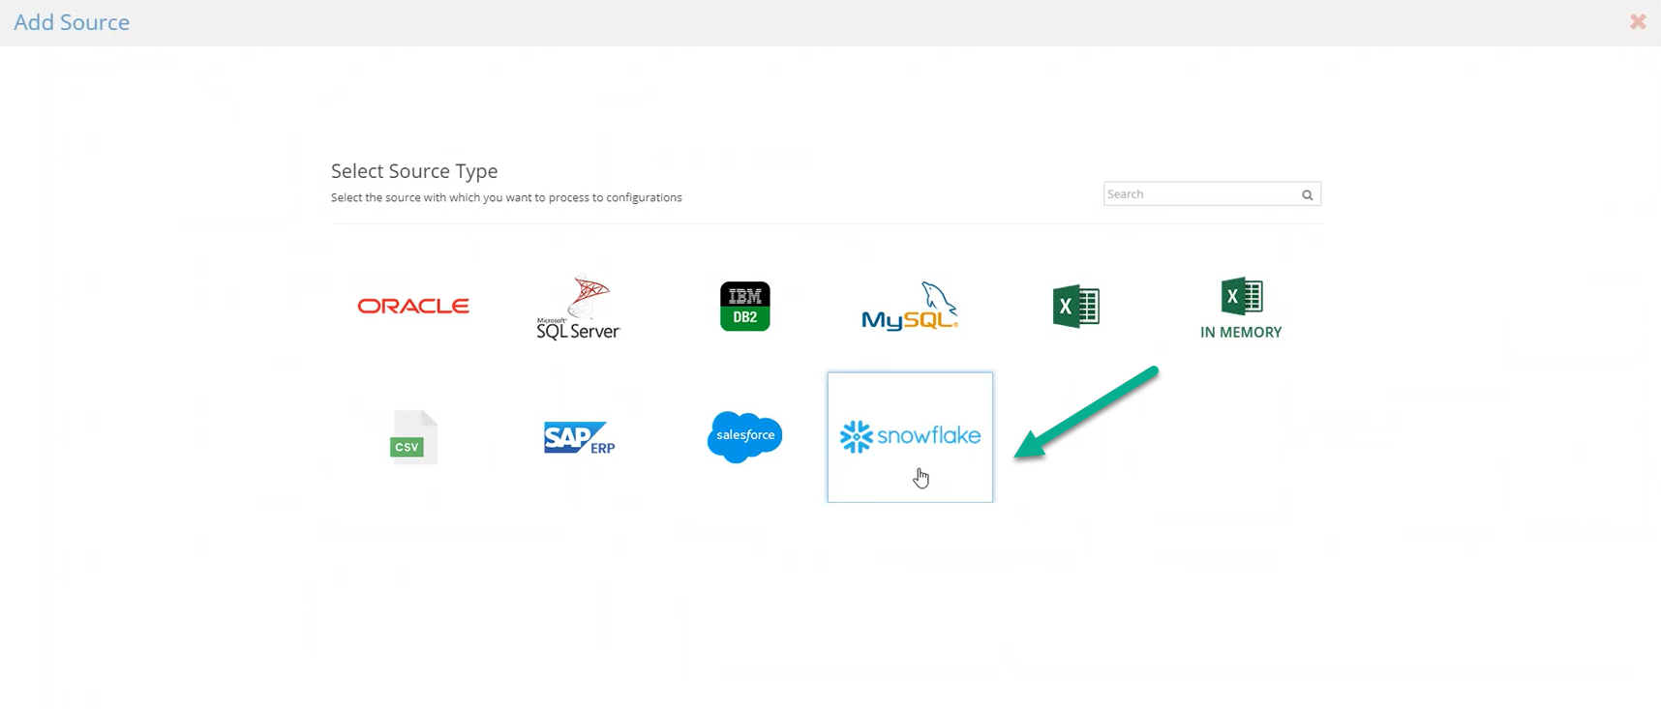Select the Snowflake source tile
This screenshot has height=709, width=1661.
click(x=910, y=437)
